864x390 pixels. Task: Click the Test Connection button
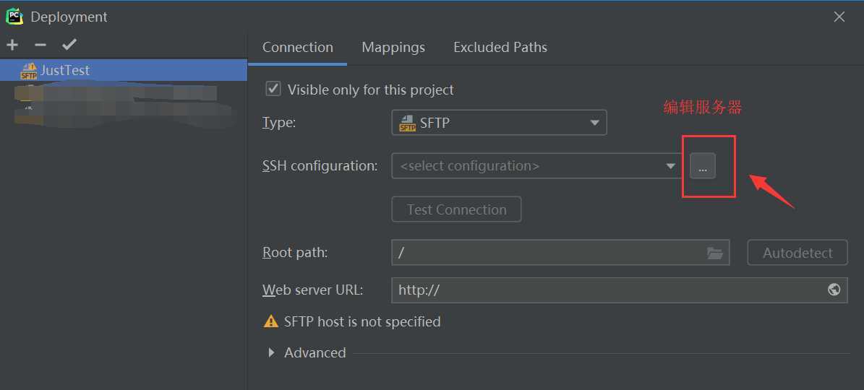tap(456, 209)
